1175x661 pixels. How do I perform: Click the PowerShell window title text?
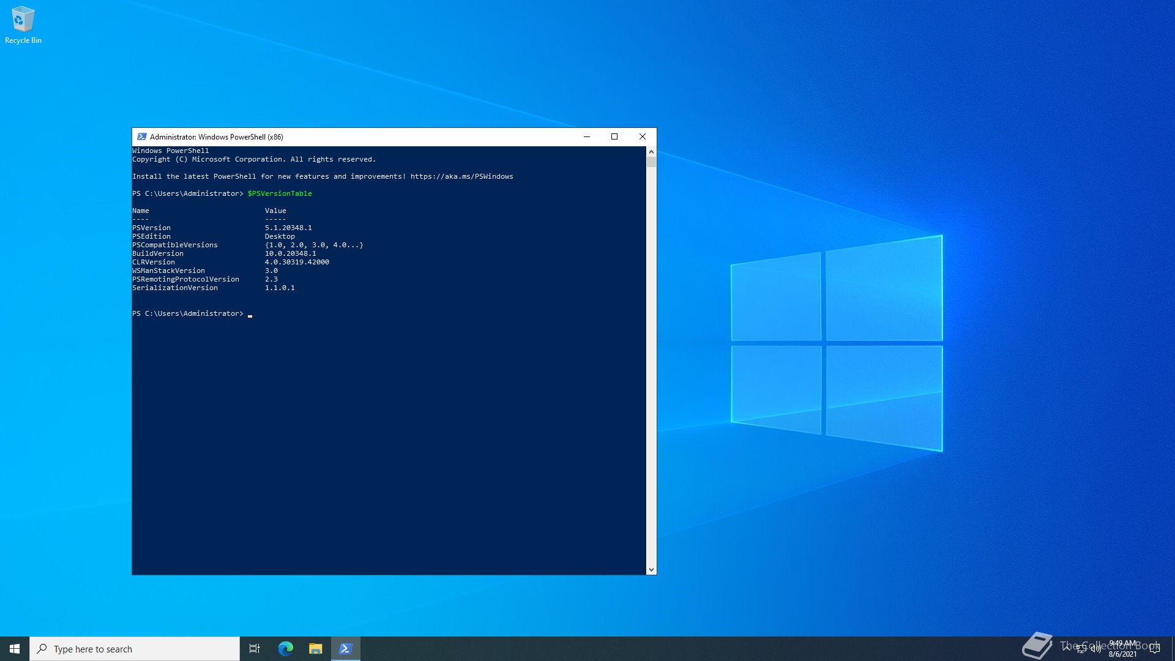pos(217,137)
